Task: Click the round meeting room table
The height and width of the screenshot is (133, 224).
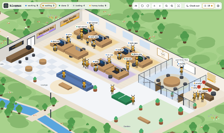Action: (x=172, y=82)
